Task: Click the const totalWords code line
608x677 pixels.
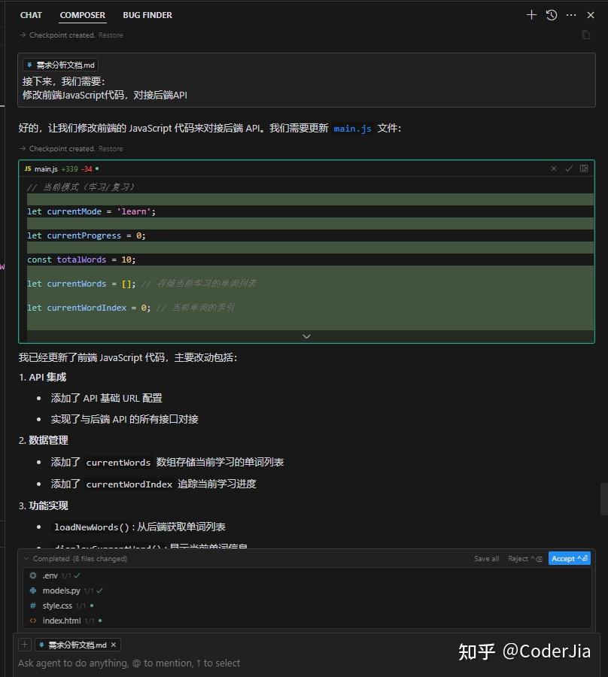Action: 81,260
